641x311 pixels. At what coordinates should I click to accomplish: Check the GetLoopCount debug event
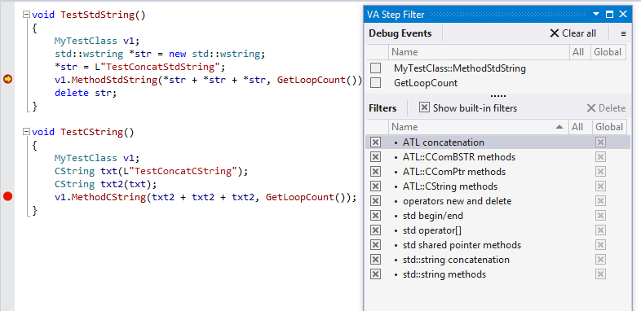tap(375, 83)
